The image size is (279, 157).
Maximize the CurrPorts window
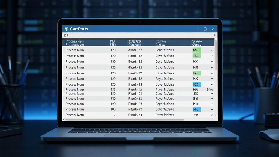[x=205, y=29]
